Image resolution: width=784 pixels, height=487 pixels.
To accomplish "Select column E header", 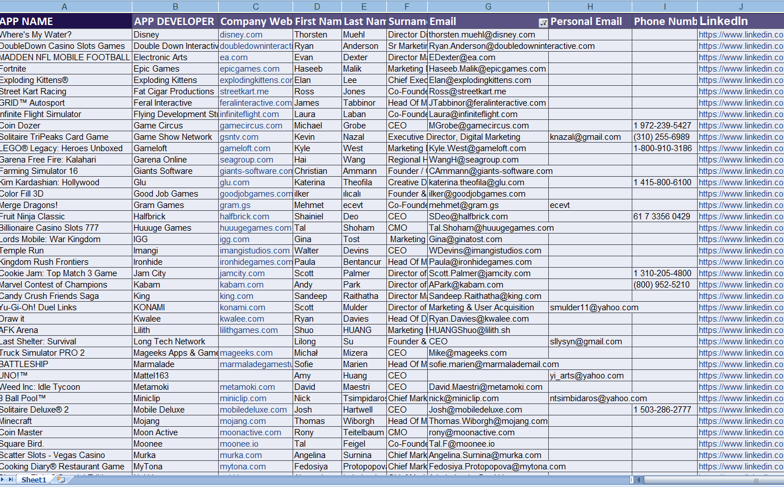I will point(364,7).
